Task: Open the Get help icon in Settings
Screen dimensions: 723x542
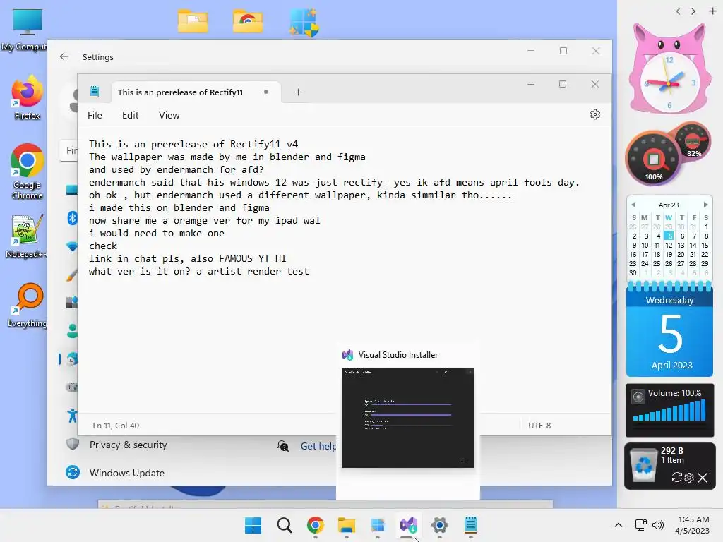Action: point(283,446)
